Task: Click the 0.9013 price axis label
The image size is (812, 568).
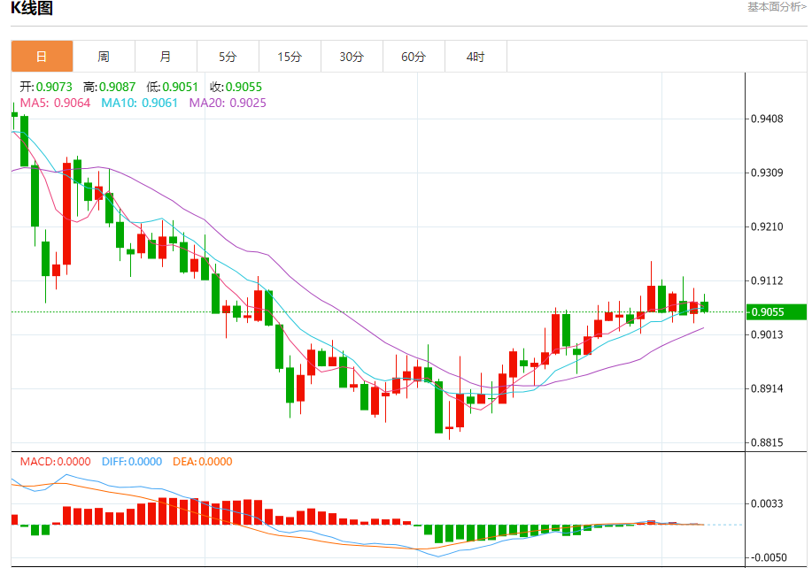Action: (x=768, y=334)
